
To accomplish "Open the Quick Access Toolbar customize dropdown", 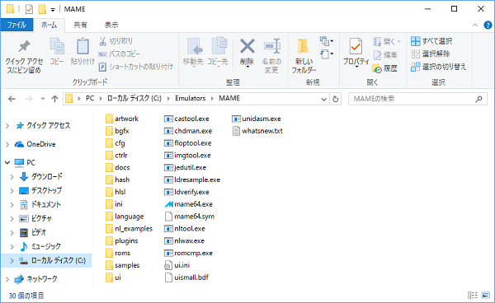I will (x=53, y=10).
